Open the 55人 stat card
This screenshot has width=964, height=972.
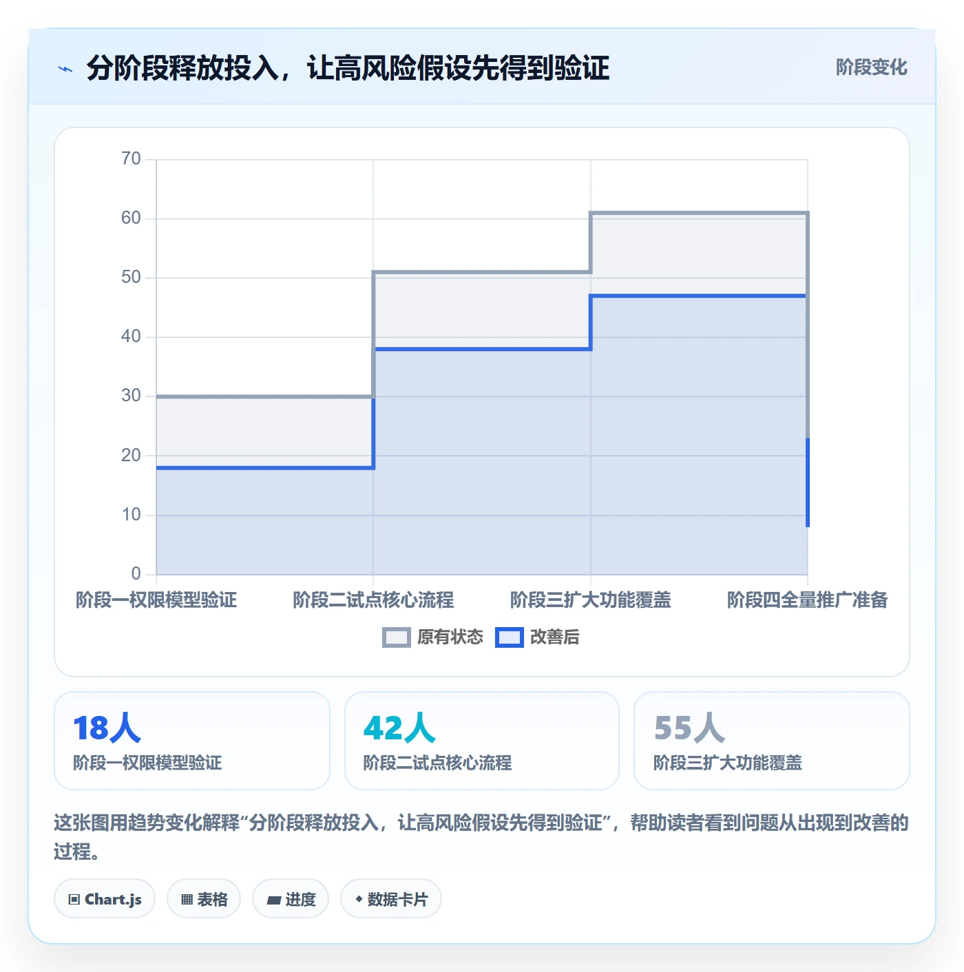(x=772, y=741)
